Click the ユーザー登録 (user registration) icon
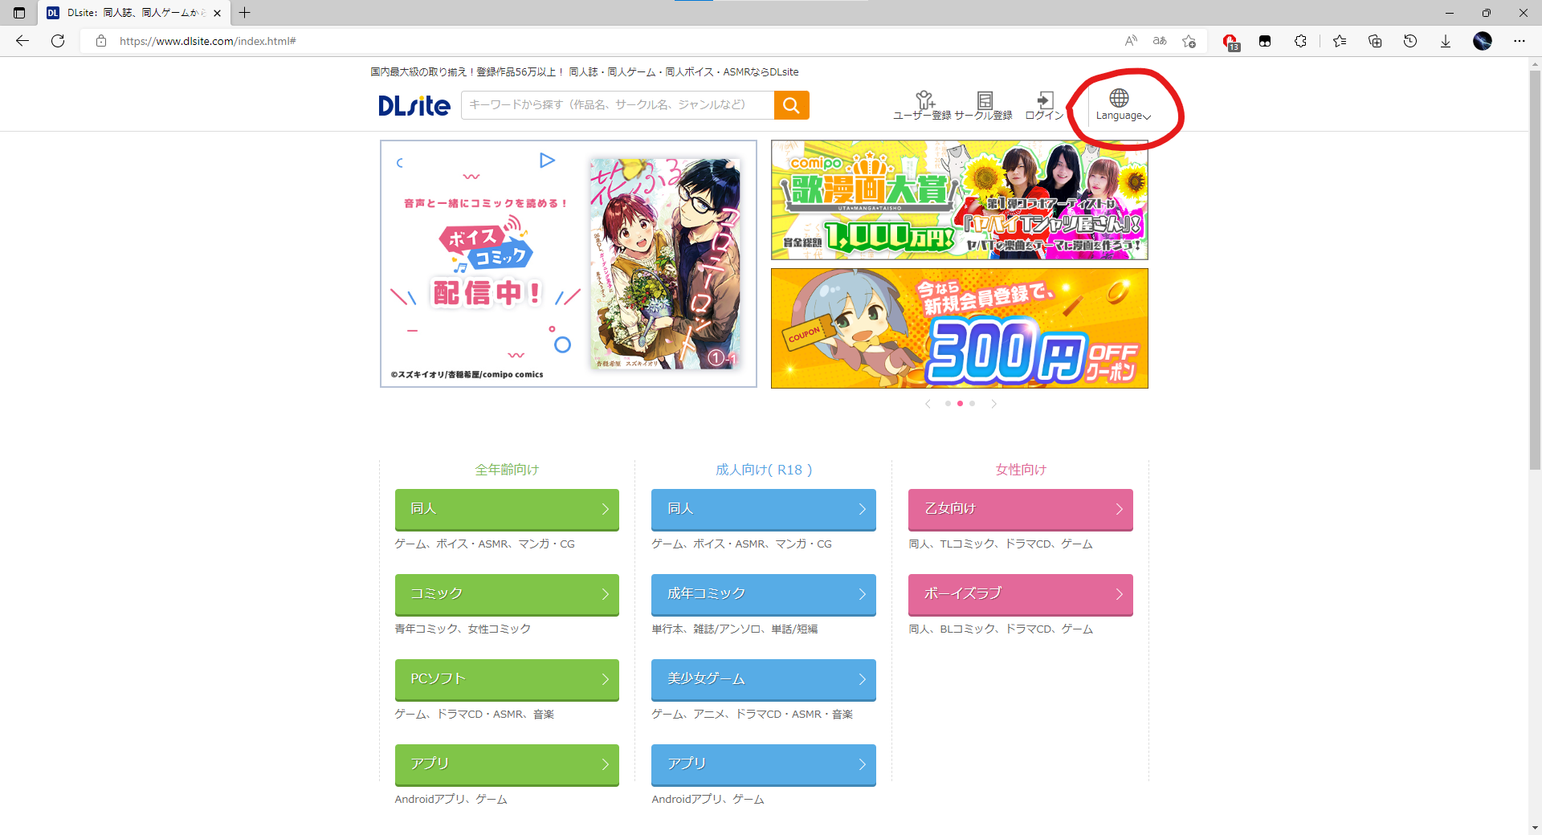Image resolution: width=1542 pixels, height=835 pixels. 925,103
